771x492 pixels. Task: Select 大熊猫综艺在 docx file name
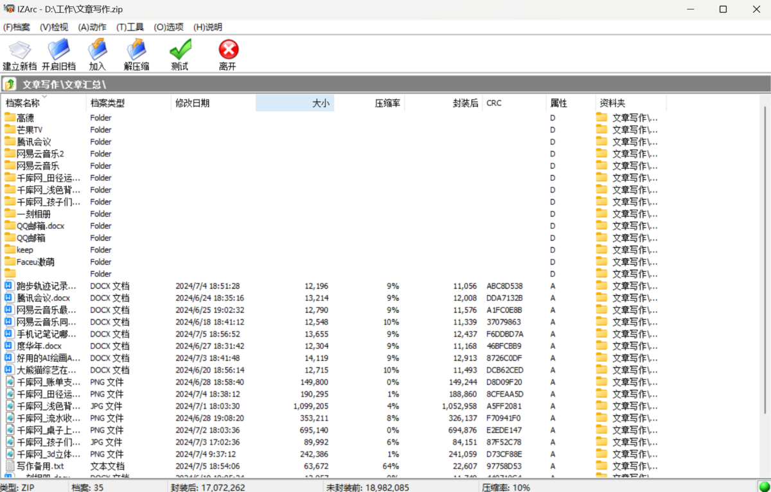(x=46, y=370)
